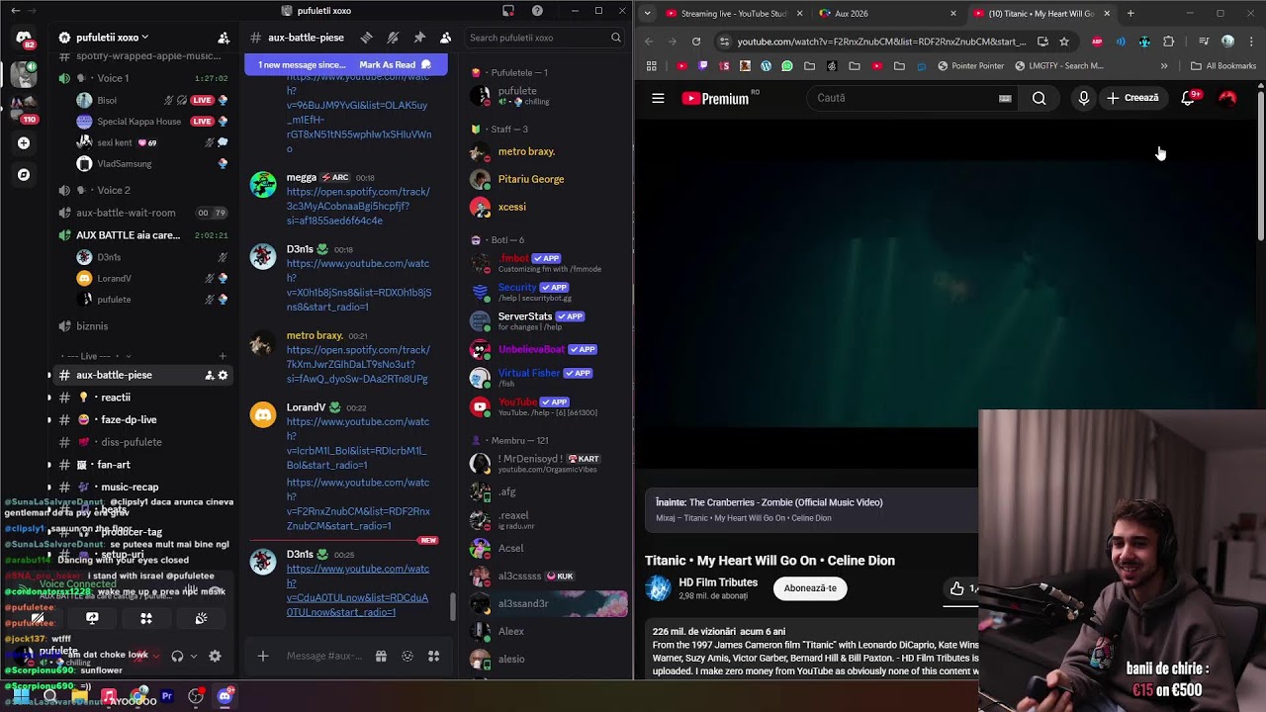1266x712 pixels.
Task: Click Mark As Read button
Action: pos(395,64)
